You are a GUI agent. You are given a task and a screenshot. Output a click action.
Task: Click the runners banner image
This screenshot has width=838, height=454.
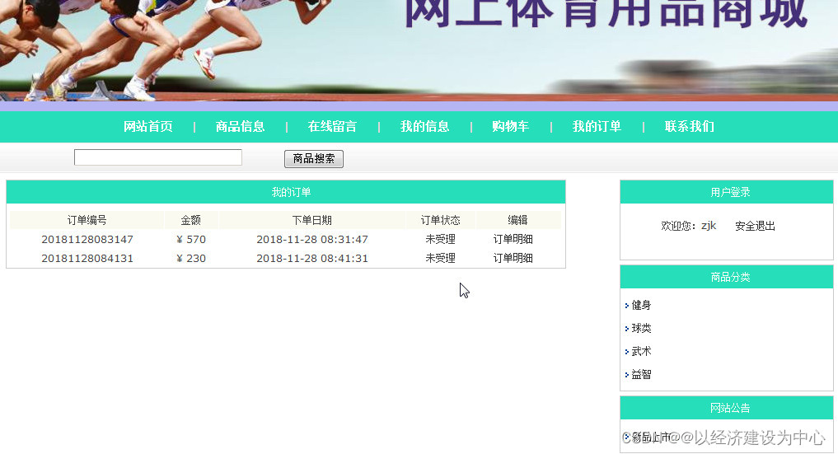419,51
